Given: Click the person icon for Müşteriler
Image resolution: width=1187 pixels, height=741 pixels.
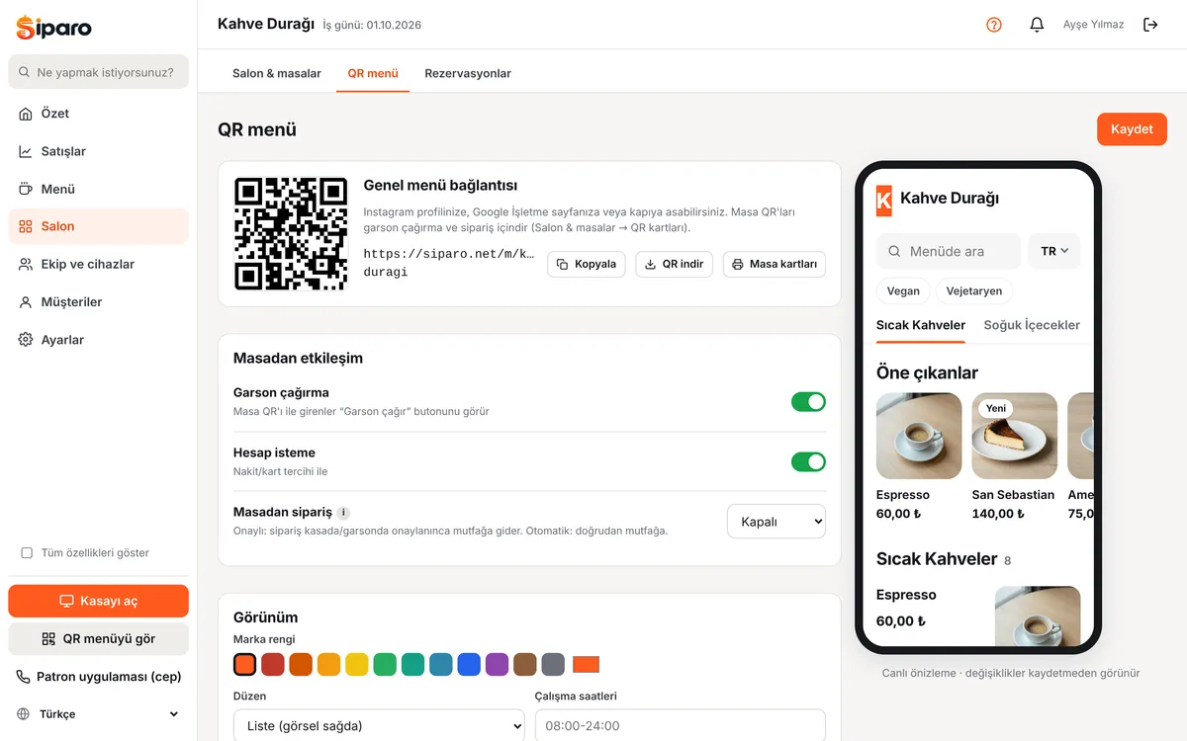Looking at the screenshot, I should 26,302.
